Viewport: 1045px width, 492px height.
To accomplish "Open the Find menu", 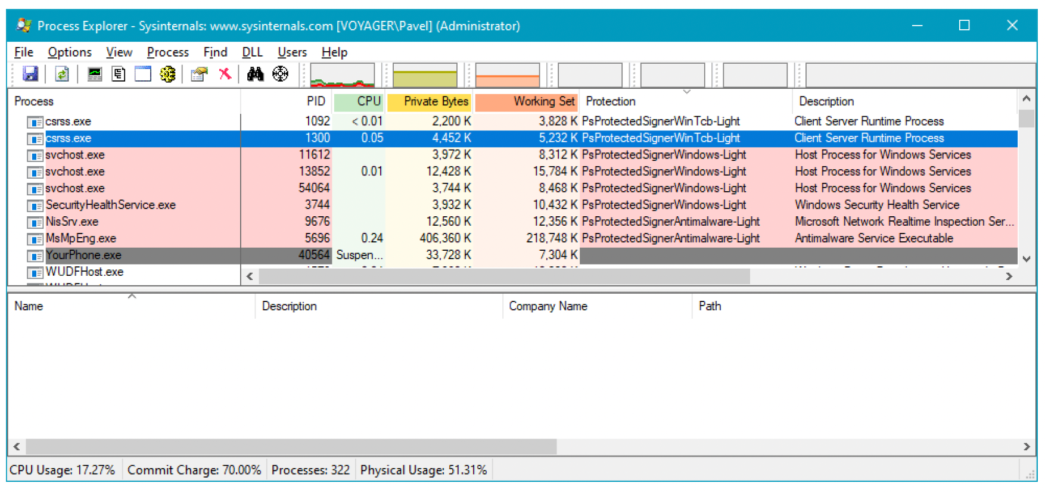I will point(215,52).
